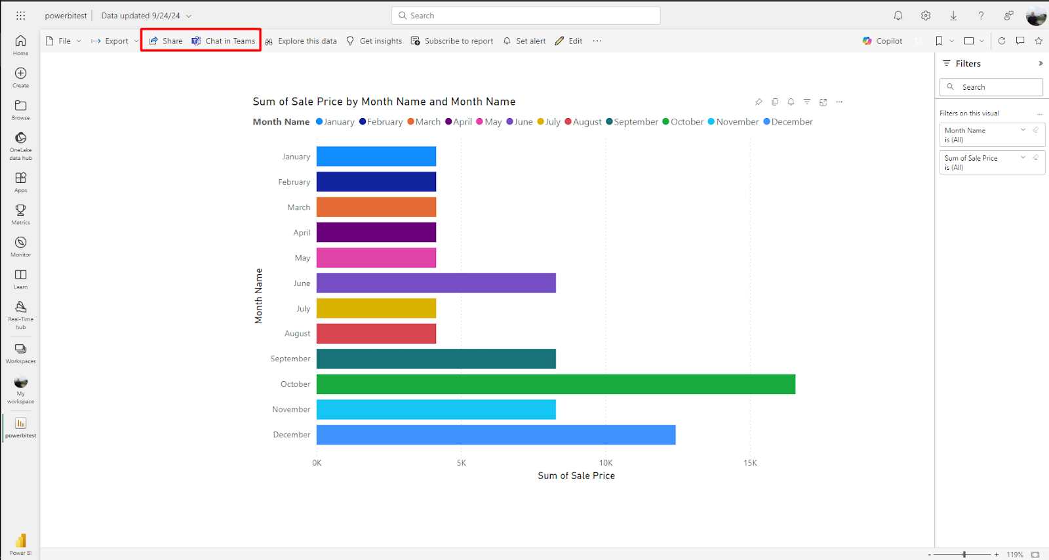Copy visual as image icon
Image resolution: width=1049 pixels, height=560 pixels.
pos(775,102)
